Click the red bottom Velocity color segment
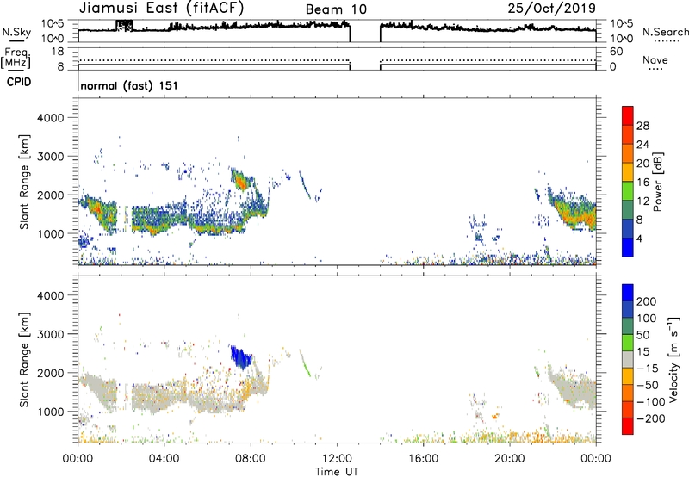This screenshot has height=477, width=689. 628,426
